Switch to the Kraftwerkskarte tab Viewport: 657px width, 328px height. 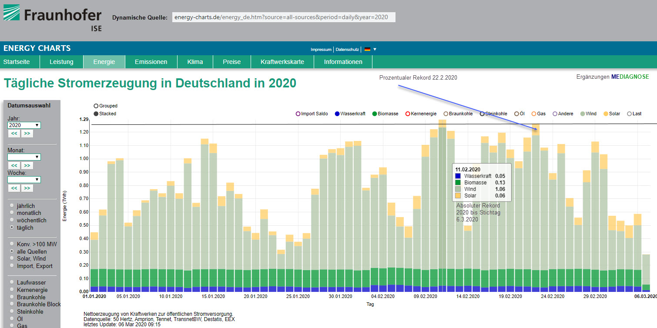[x=282, y=62]
